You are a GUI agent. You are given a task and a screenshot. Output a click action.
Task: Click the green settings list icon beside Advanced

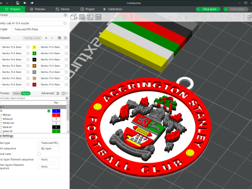[67, 93]
